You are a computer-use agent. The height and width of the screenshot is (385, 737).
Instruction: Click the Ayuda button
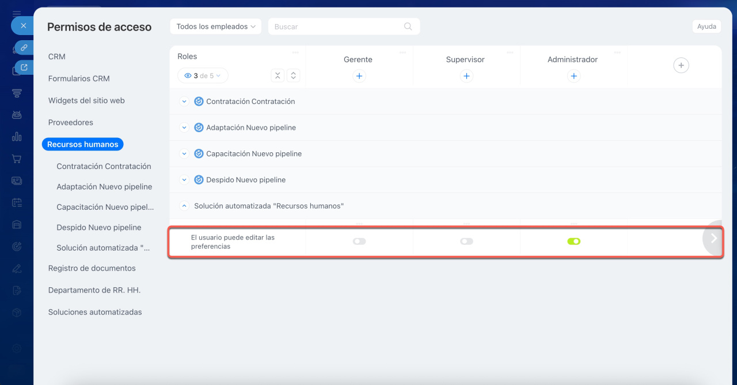(706, 26)
